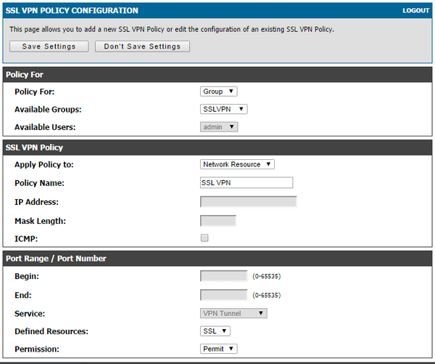Focus the IP Address input field
The width and height of the screenshot is (435, 364).
click(249, 202)
